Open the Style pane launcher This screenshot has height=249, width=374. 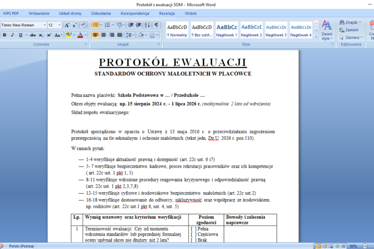[x=332, y=44]
